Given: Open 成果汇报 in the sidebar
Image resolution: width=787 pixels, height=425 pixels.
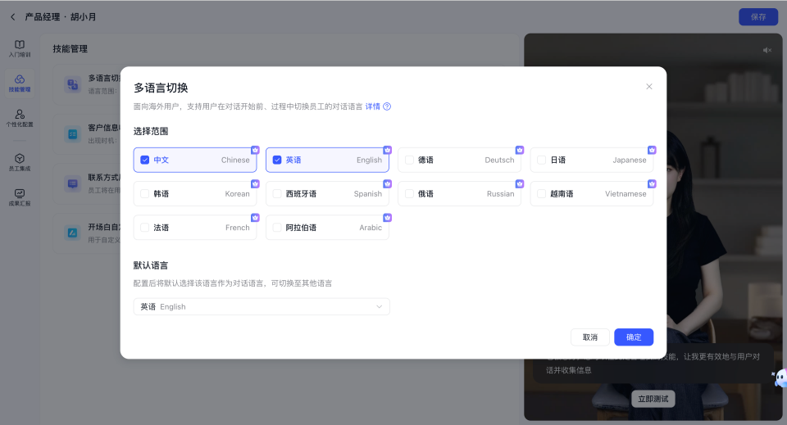Looking at the screenshot, I should click(20, 197).
